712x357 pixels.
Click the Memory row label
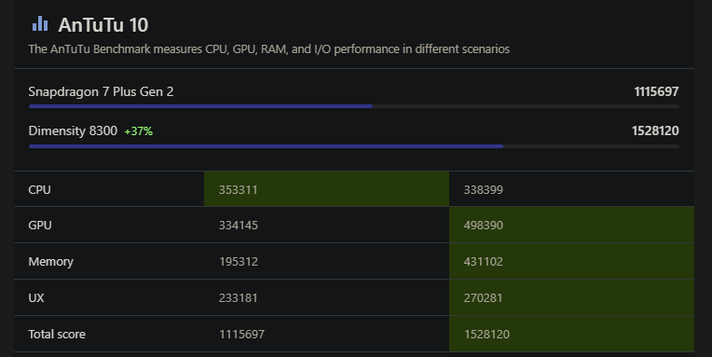tap(51, 262)
